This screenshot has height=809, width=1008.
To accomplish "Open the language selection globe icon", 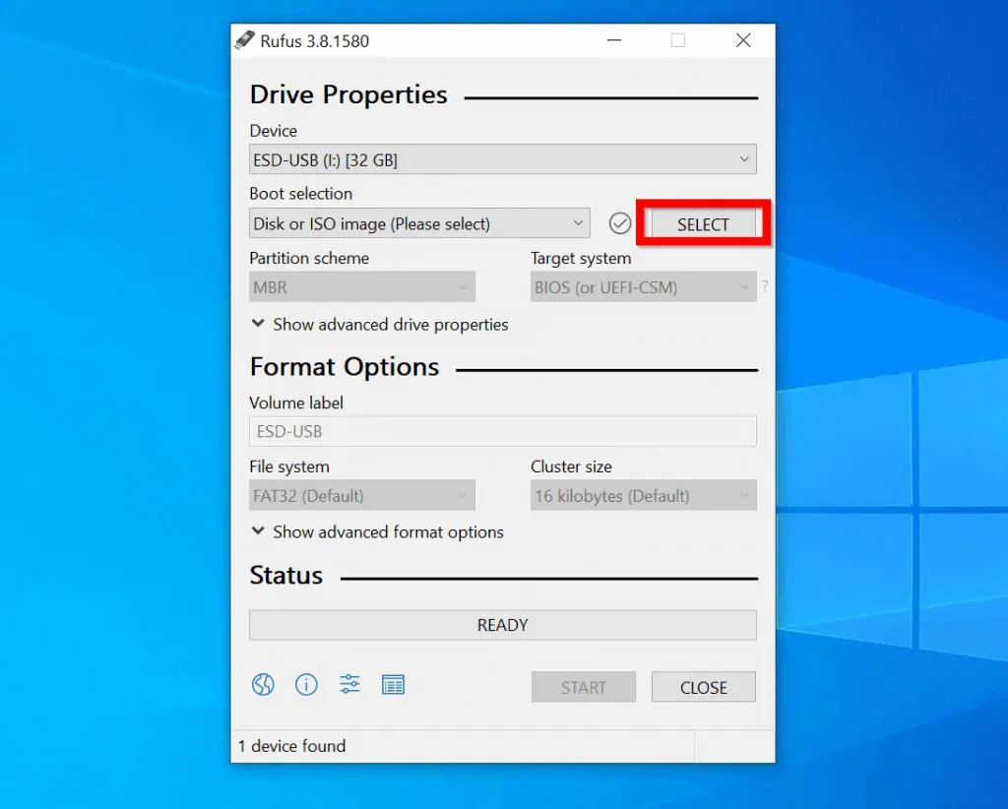I will click(263, 684).
